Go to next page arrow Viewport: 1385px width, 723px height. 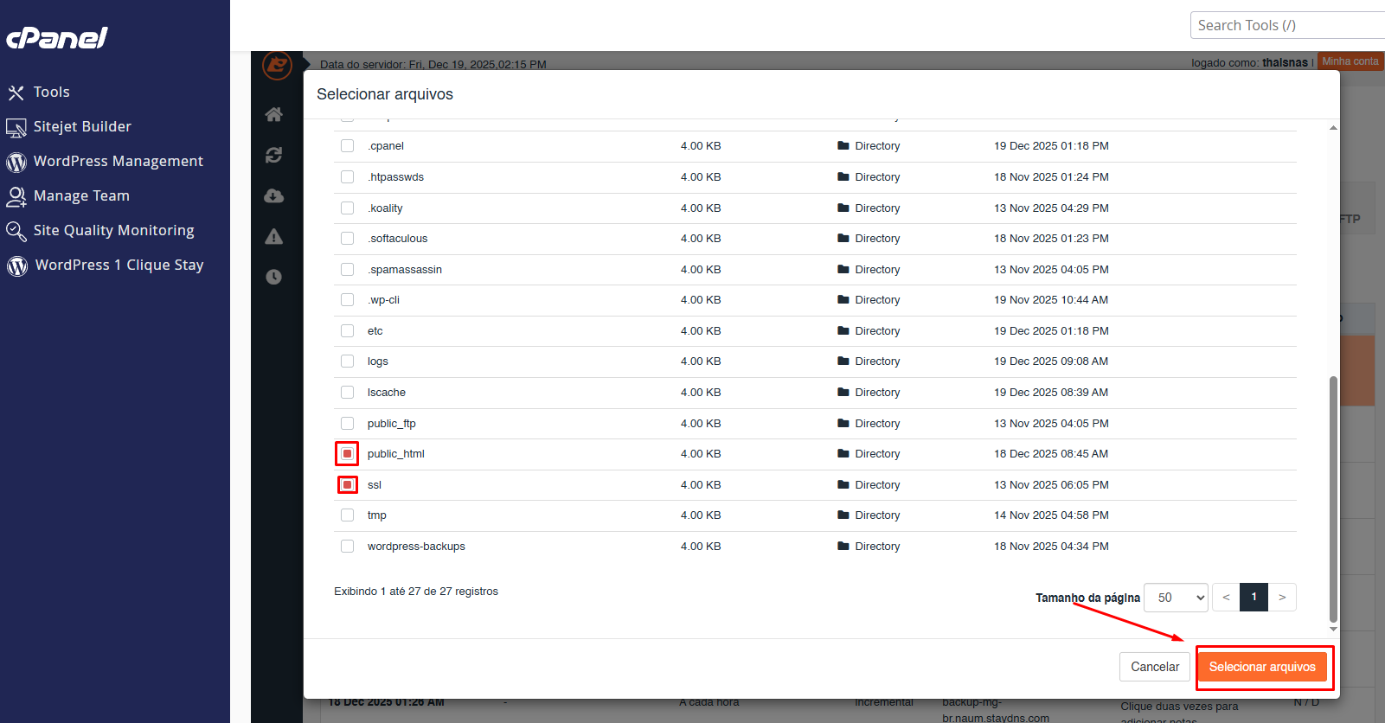click(1282, 598)
